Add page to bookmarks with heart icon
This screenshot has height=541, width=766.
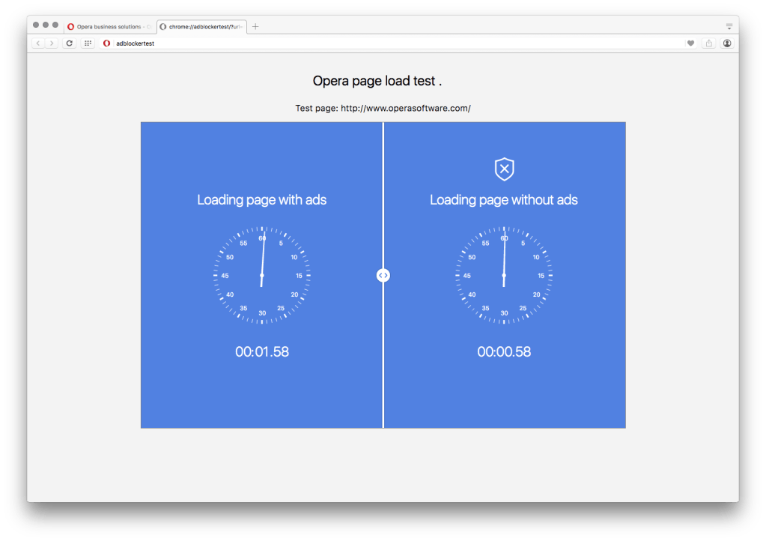pyautogui.click(x=691, y=43)
